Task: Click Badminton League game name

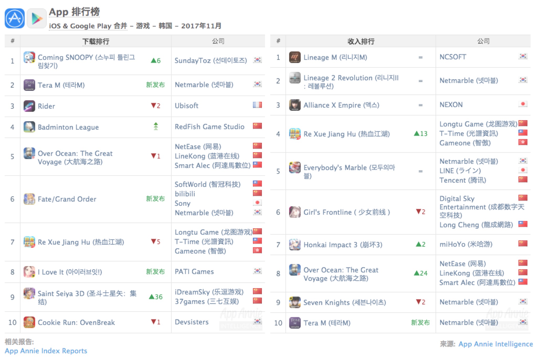Action: pos(68,127)
